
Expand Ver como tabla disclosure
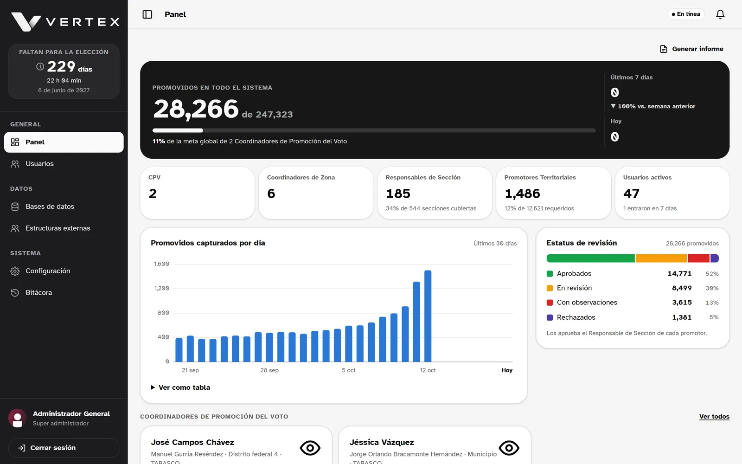[180, 387]
